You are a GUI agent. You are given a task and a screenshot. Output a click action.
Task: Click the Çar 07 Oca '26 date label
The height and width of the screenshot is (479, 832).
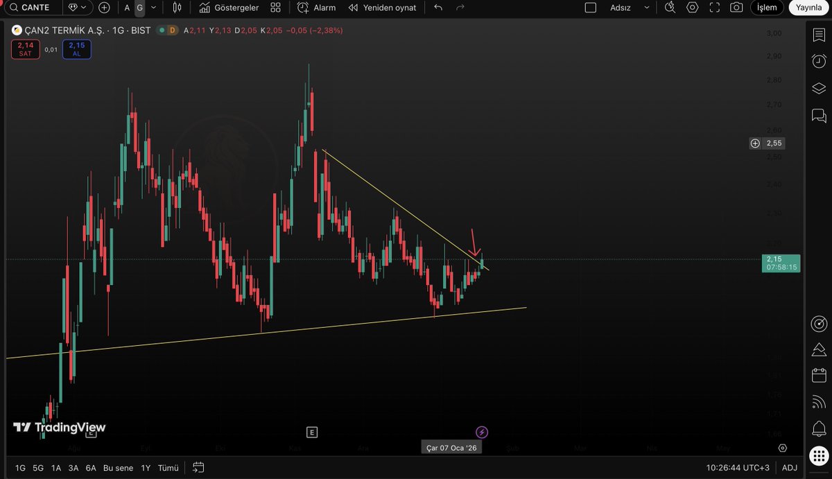click(451, 447)
